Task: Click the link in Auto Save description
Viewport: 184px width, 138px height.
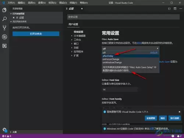Action: (139, 43)
